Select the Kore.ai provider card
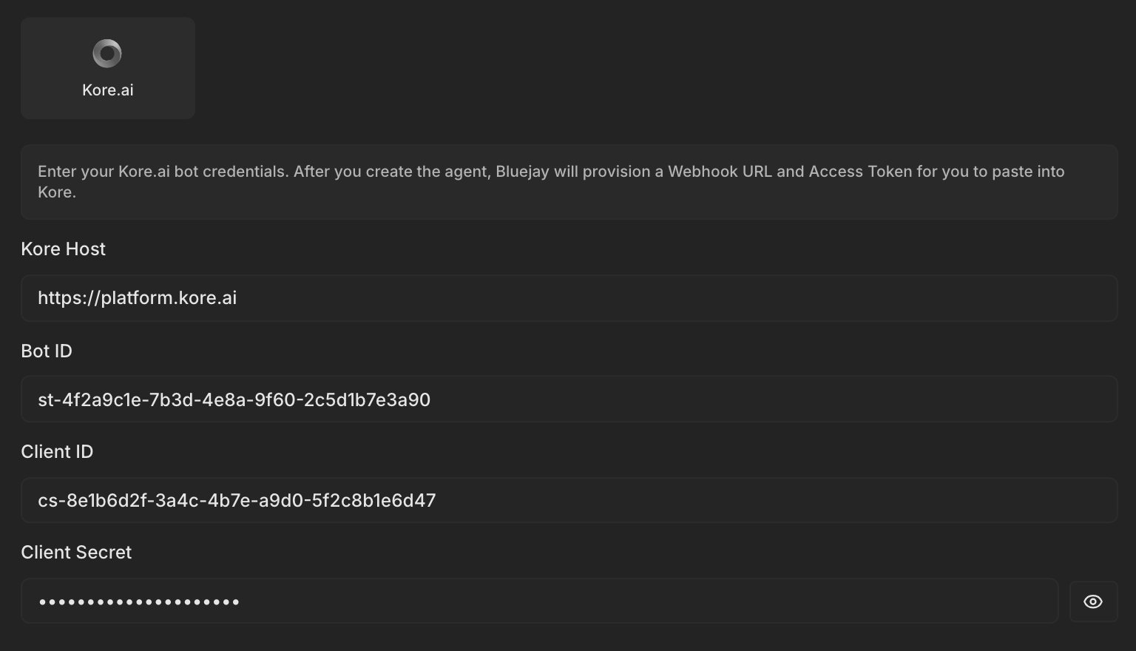1136x651 pixels. pyautogui.click(x=108, y=68)
